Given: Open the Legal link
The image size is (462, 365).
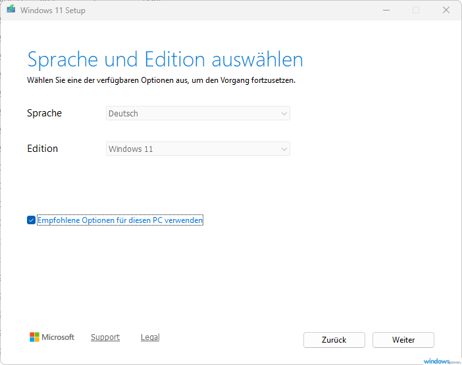Looking at the screenshot, I should [x=150, y=337].
